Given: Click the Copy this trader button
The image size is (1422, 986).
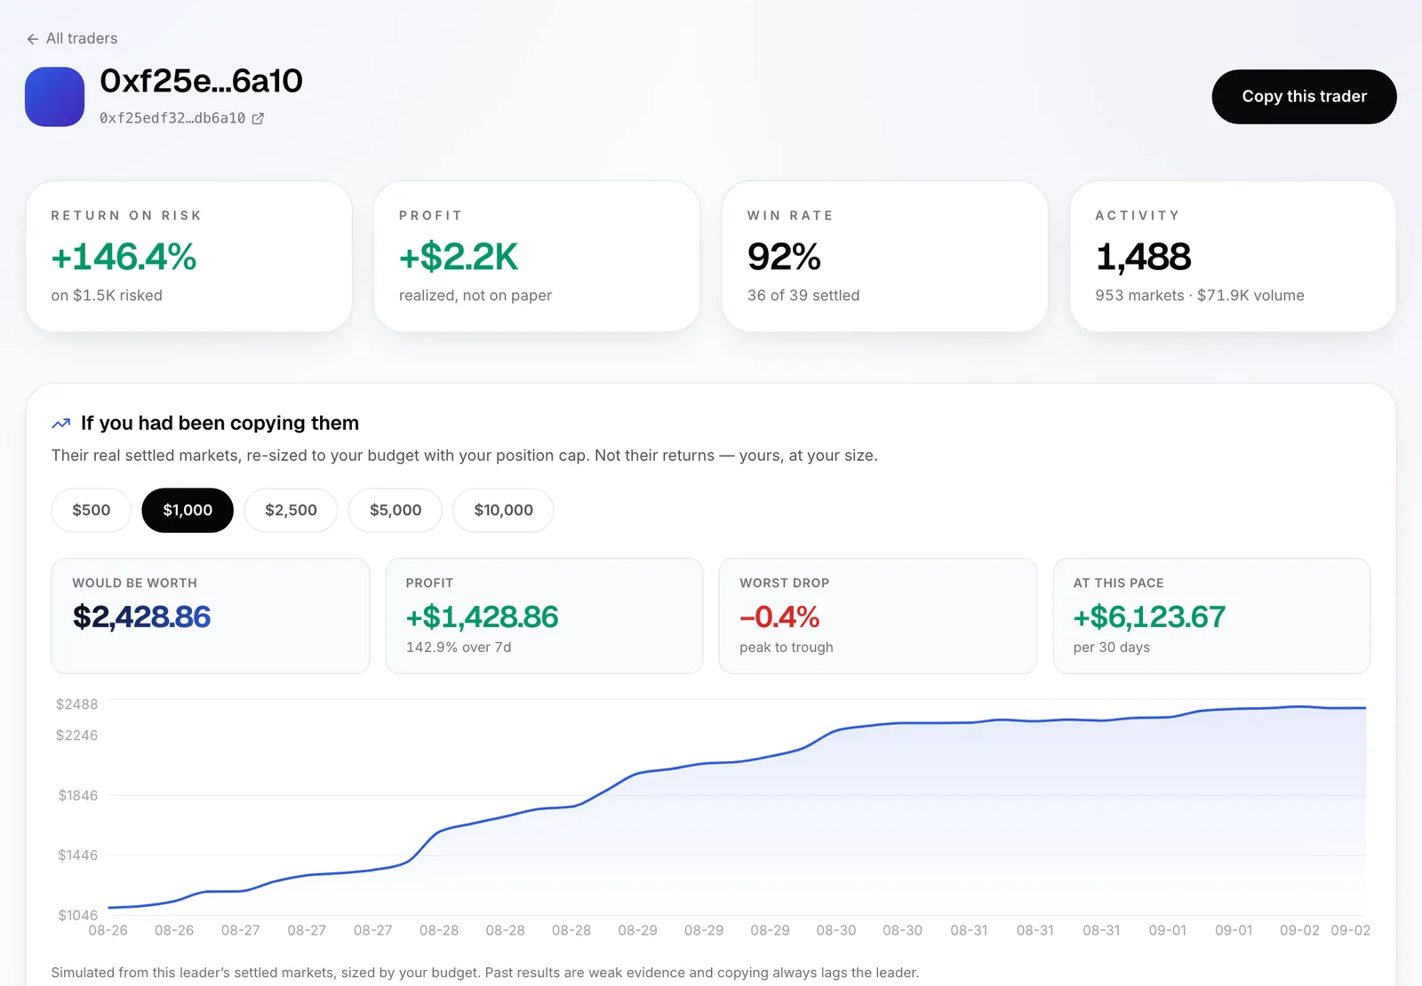Looking at the screenshot, I should click(x=1304, y=97).
